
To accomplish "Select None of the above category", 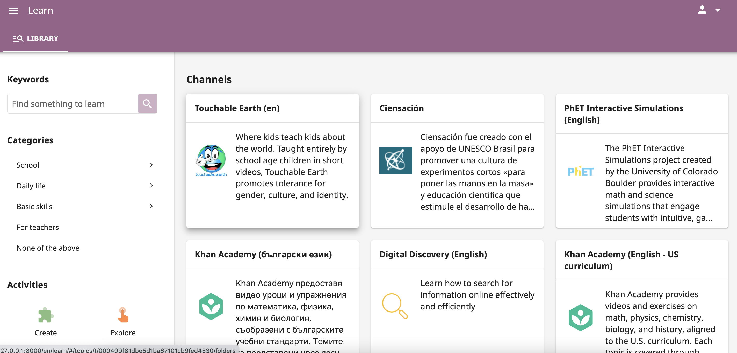I will (48, 248).
